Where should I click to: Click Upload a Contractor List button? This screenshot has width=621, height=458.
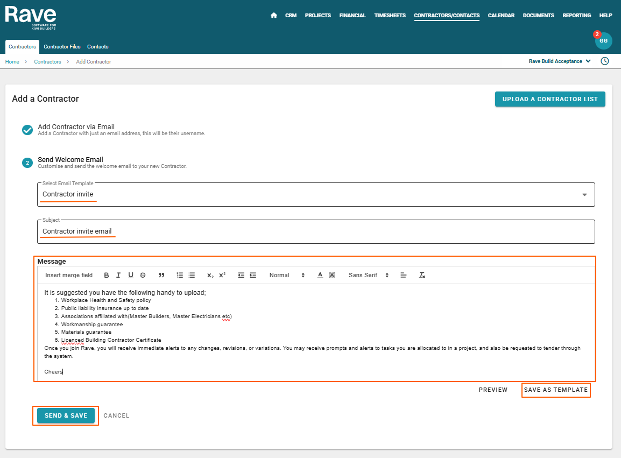click(550, 99)
